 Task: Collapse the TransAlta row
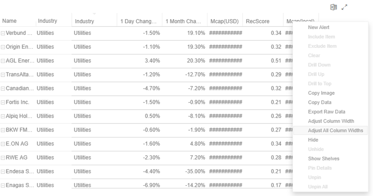click(3, 75)
